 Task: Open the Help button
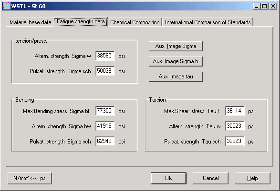(x=252, y=178)
